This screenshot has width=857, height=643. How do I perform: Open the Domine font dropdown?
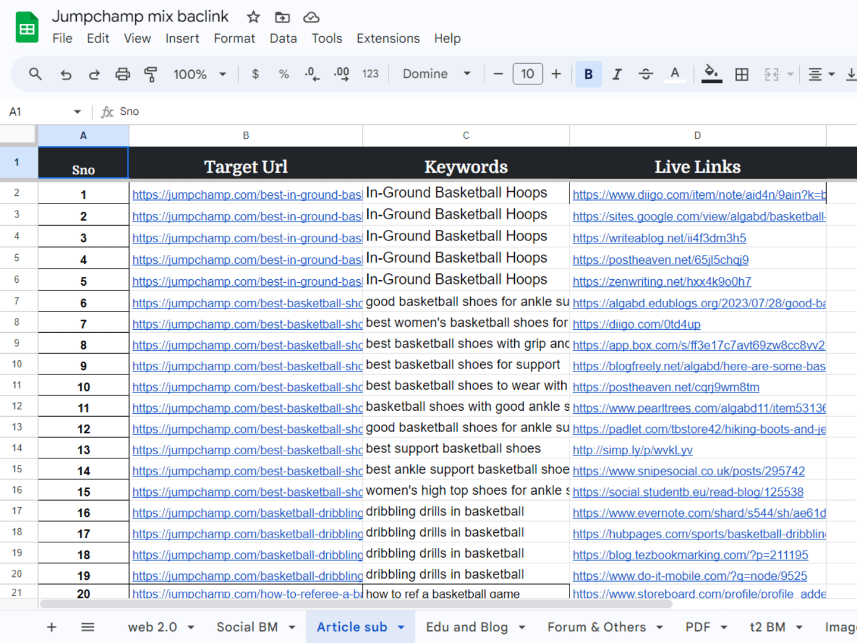[437, 74]
